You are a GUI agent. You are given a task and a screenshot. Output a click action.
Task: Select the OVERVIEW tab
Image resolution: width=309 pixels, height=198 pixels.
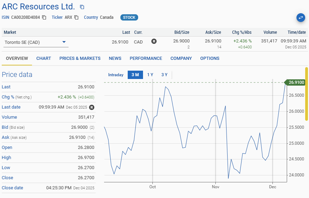[x=17, y=58]
